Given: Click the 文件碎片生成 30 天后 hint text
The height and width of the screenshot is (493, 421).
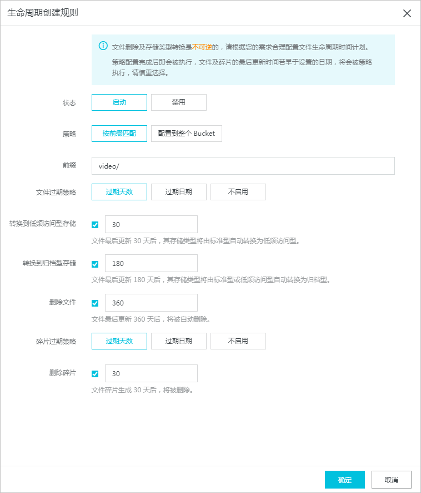Looking at the screenshot, I should click(x=142, y=390).
